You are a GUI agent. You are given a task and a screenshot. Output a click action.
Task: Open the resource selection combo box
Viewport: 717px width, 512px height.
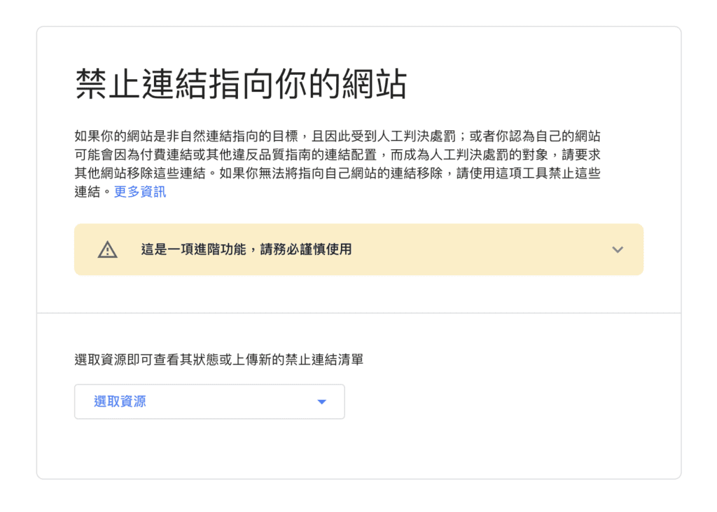209,401
